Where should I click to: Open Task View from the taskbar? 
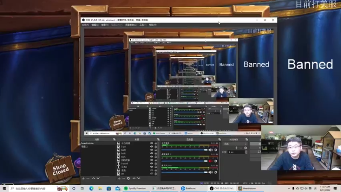click(x=82, y=188)
